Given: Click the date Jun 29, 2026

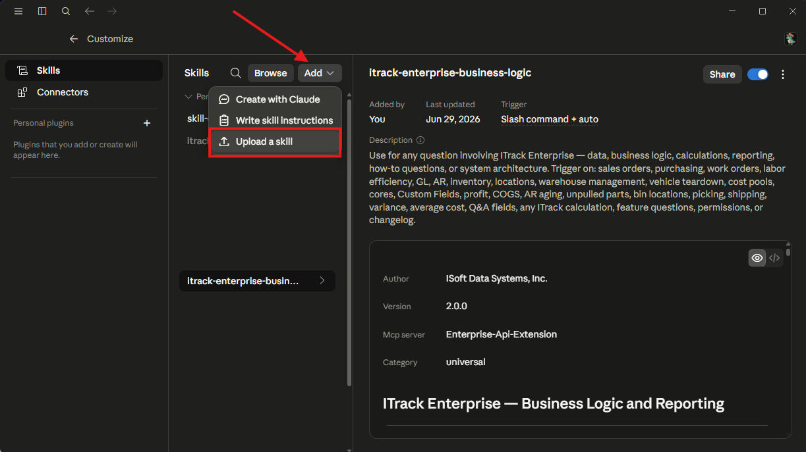Looking at the screenshot, I should (453, 119).
